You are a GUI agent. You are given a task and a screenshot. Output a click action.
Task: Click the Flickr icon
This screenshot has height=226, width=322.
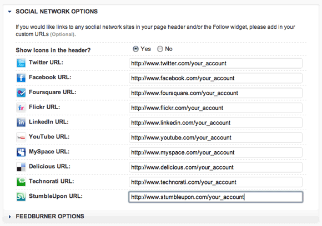pos(21,107)
